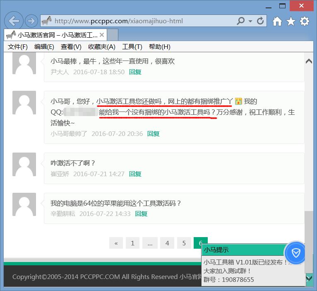Image resolution: width=317 pixels, height=291 pixels.
Task: Click avatar of the 崔亚娇 comment
Action: coord(24,164)
